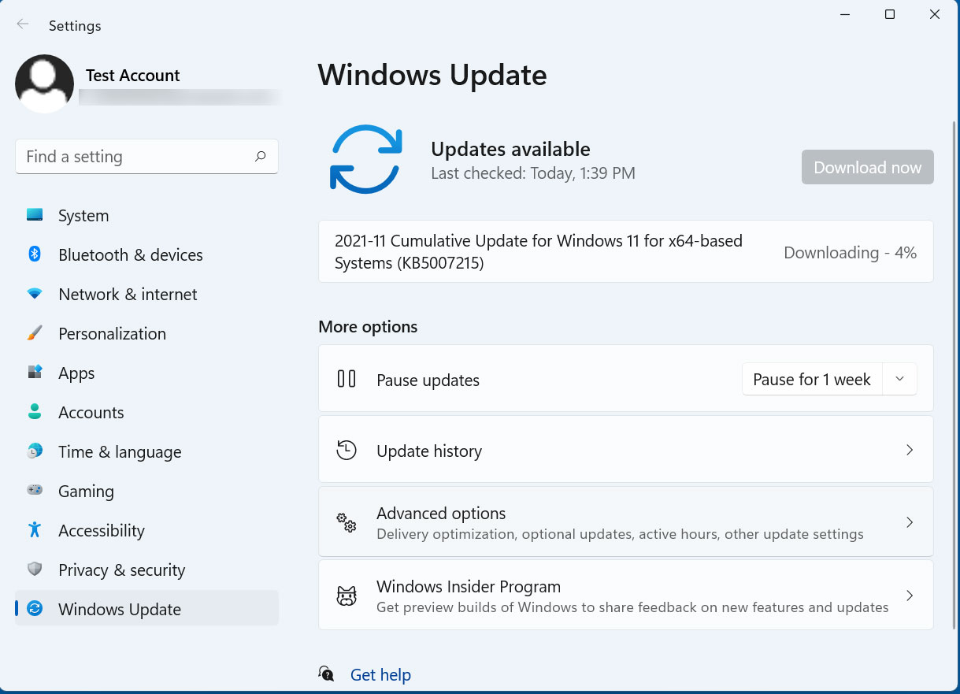Click the Advanced options gears icon
The height and width of the screenshot is (694, 960).
tap(347, 522)
